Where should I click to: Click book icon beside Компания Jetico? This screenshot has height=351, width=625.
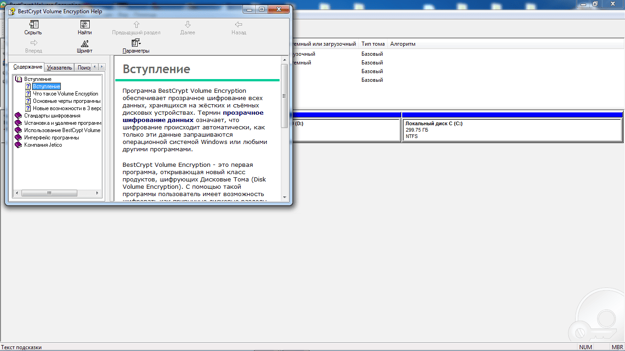(x=18, y=145)
